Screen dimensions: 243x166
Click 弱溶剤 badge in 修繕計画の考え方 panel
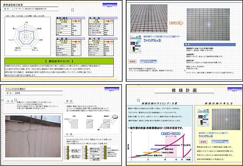tap(203, 142)
